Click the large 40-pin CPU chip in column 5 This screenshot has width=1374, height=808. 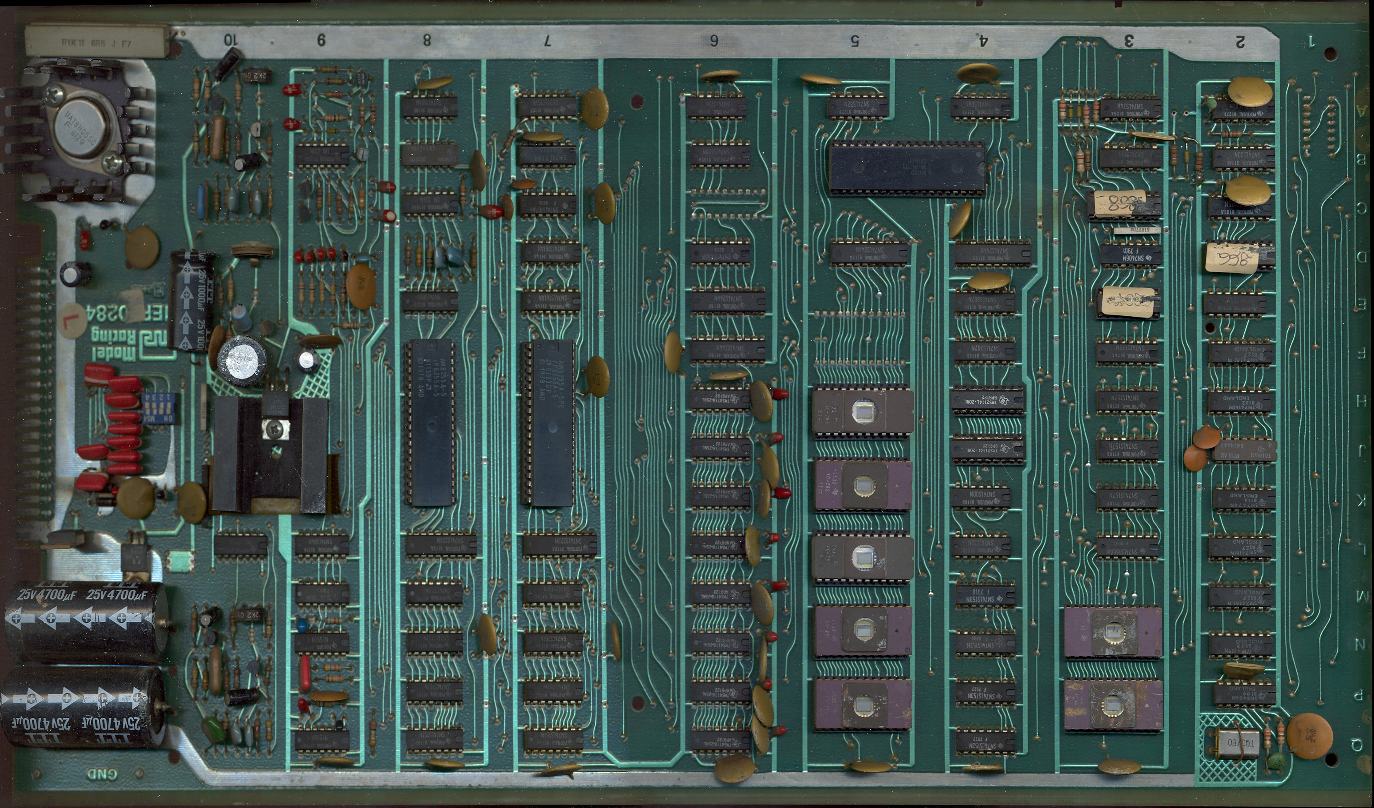pyautogui.click(x=907, y=168)
